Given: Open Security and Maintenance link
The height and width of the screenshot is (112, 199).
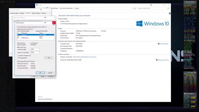Looking at the screenshot, I should pos(45,99).
